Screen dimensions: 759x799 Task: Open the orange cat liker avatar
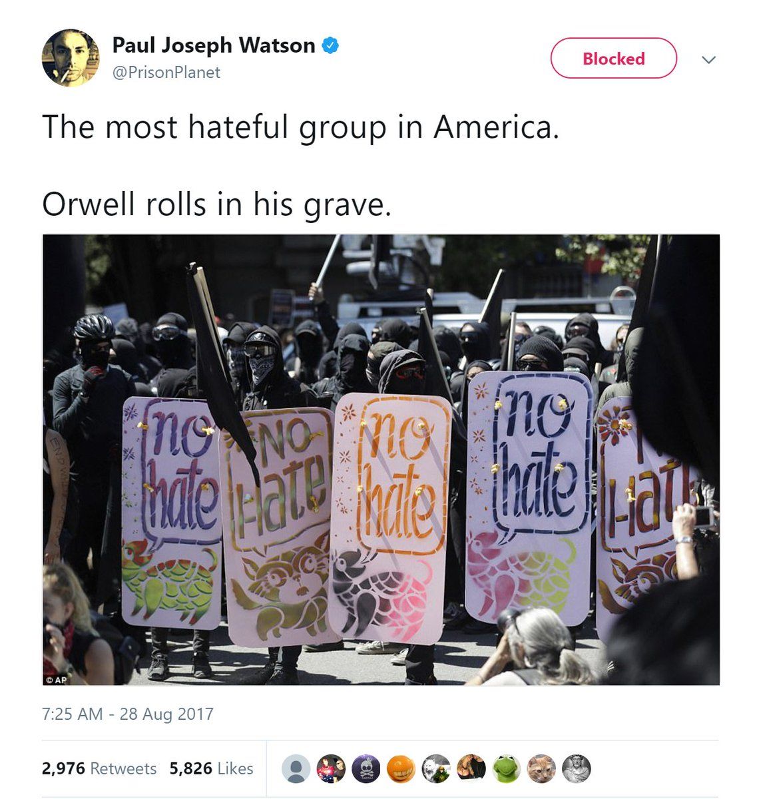tap(541, 768)
